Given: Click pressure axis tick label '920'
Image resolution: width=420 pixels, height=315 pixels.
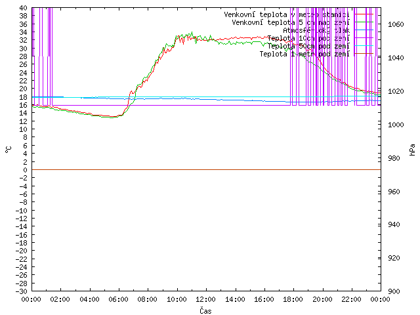Looking at the screenshot, I should click(394, 258).
